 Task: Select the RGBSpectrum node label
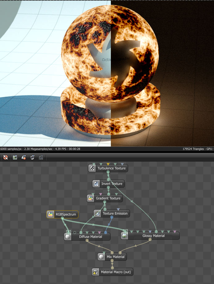pyautogui.click(x=66, y=214)
